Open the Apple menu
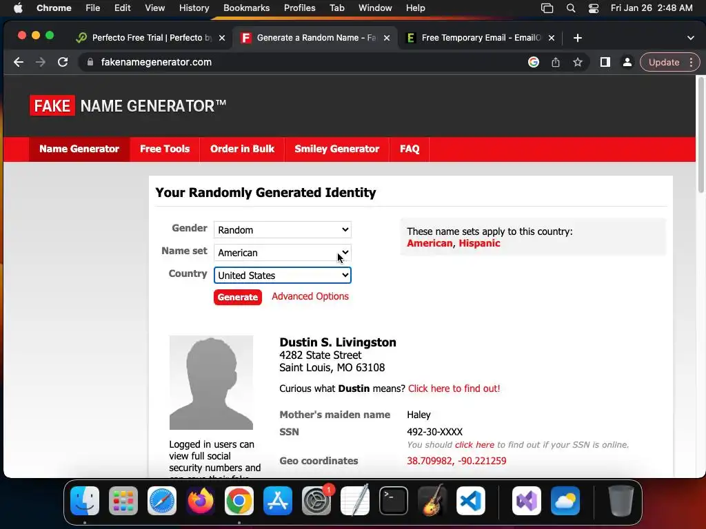706x529 pixels. (18, 8)
